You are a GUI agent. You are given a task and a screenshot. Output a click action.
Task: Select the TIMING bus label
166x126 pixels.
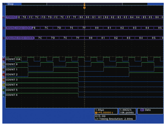pyautogui.click(x=12, y=17)
